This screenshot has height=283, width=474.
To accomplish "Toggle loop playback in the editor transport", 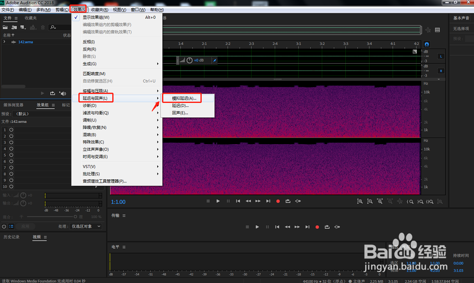I will [288, 201].
